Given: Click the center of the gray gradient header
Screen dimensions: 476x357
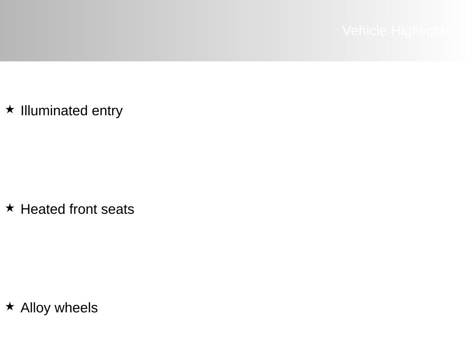Looking at the screenshot, I should pos(238,31).
